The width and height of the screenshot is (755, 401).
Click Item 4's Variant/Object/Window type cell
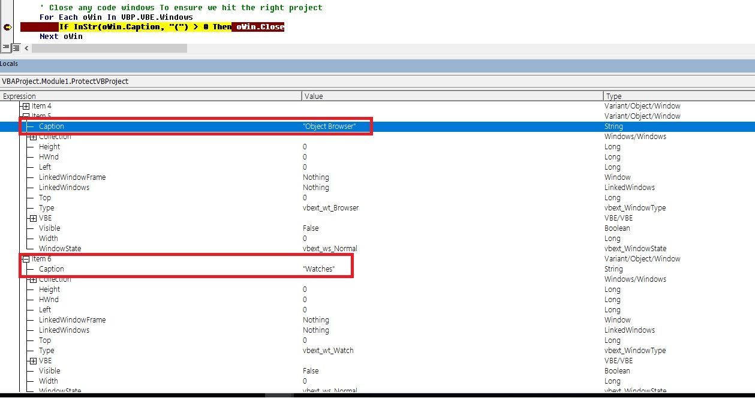(642, 106)
